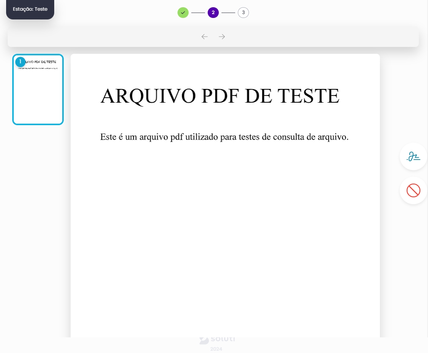Click the green completed step checkmark
This screenshot has width=428, height=353.
pyautogui.click(x=183, y=13)
